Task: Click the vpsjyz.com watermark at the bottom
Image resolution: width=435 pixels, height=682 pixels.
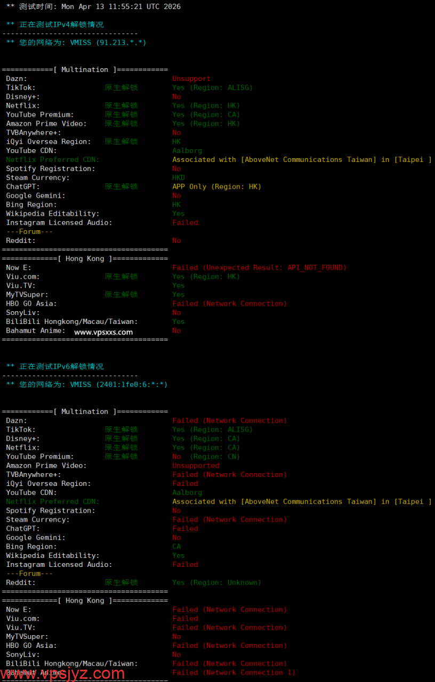Action: tap(62, 673)
